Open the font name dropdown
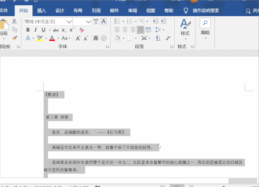 (x=69, y=21)
